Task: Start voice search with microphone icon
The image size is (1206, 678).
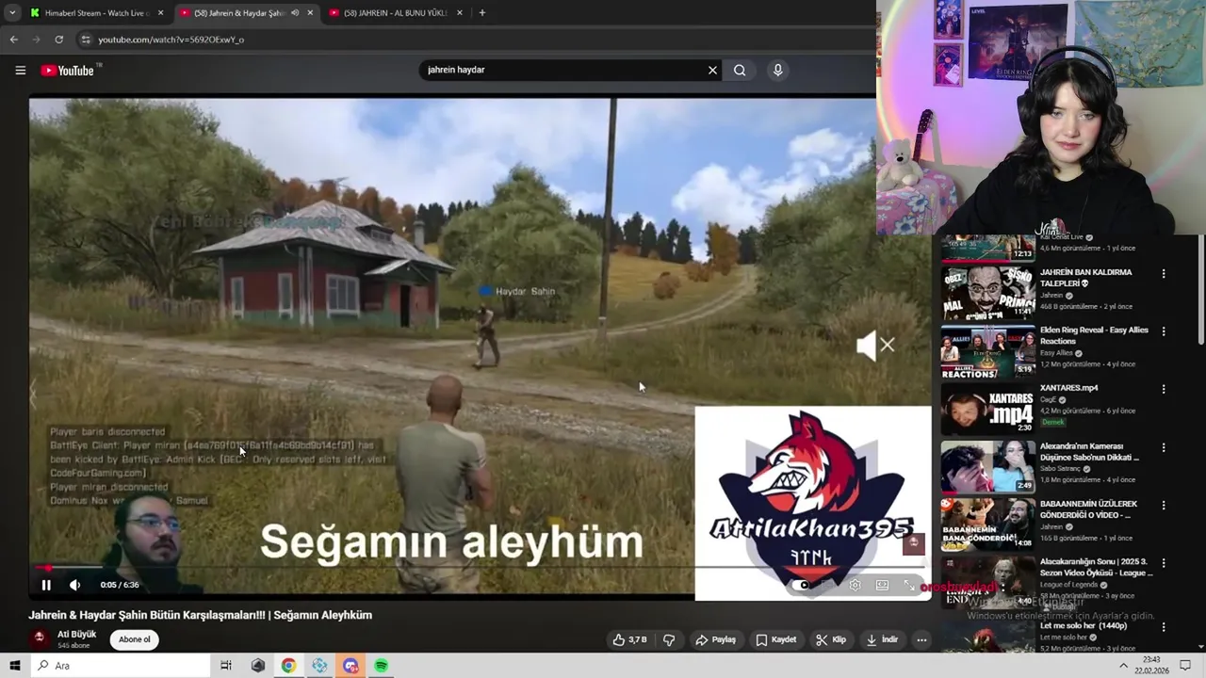Action: tap(777, 70)
